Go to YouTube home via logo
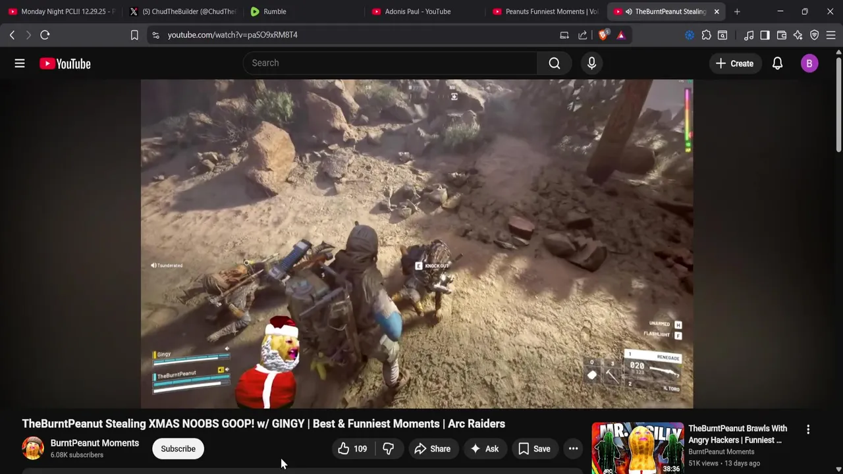843x474 pixels. coord(65,64)
